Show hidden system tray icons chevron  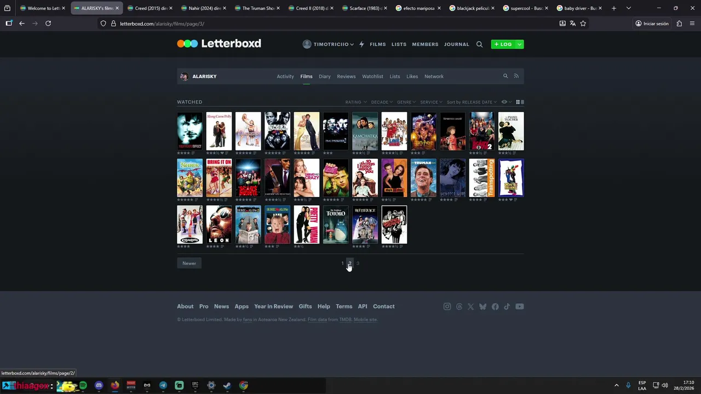616,385
